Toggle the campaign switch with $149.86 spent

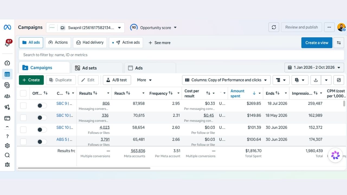click(x=42, y=118)
